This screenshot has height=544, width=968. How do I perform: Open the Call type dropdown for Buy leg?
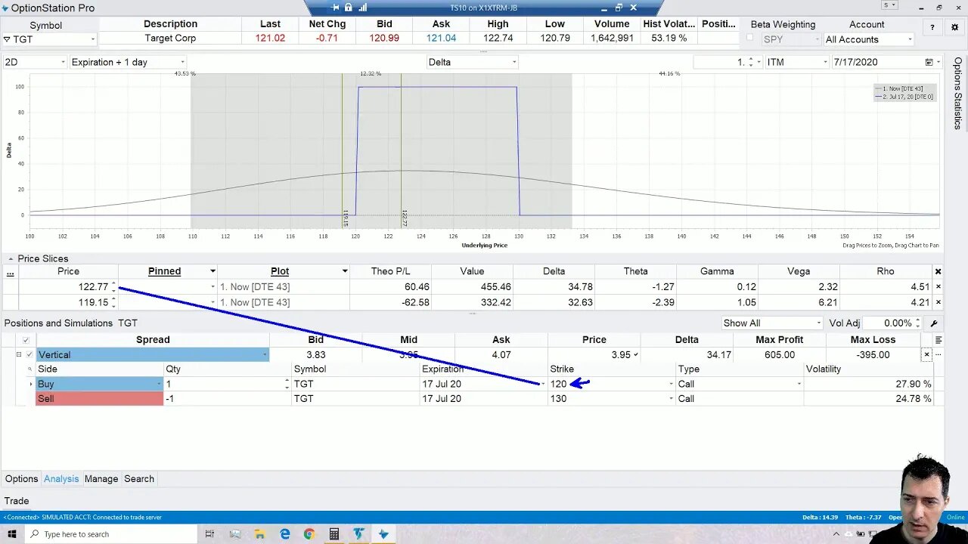799,384
